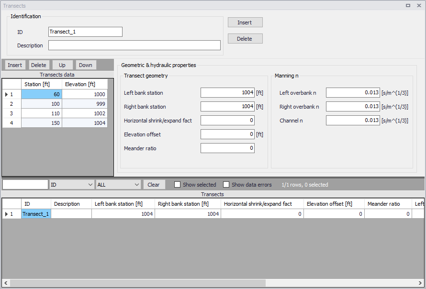Enable the Show data errors checkbox
The height and width of the screenshot is (289, 426).
[x=226, y=185]
